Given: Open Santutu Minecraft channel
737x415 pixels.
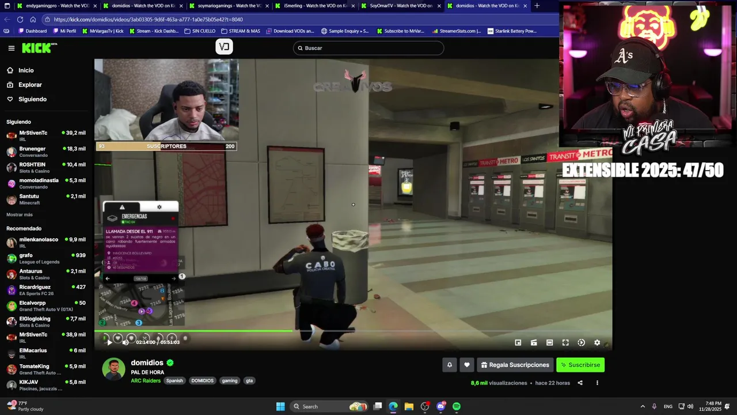Looking at the screenshot, I should tap(46, 199).
